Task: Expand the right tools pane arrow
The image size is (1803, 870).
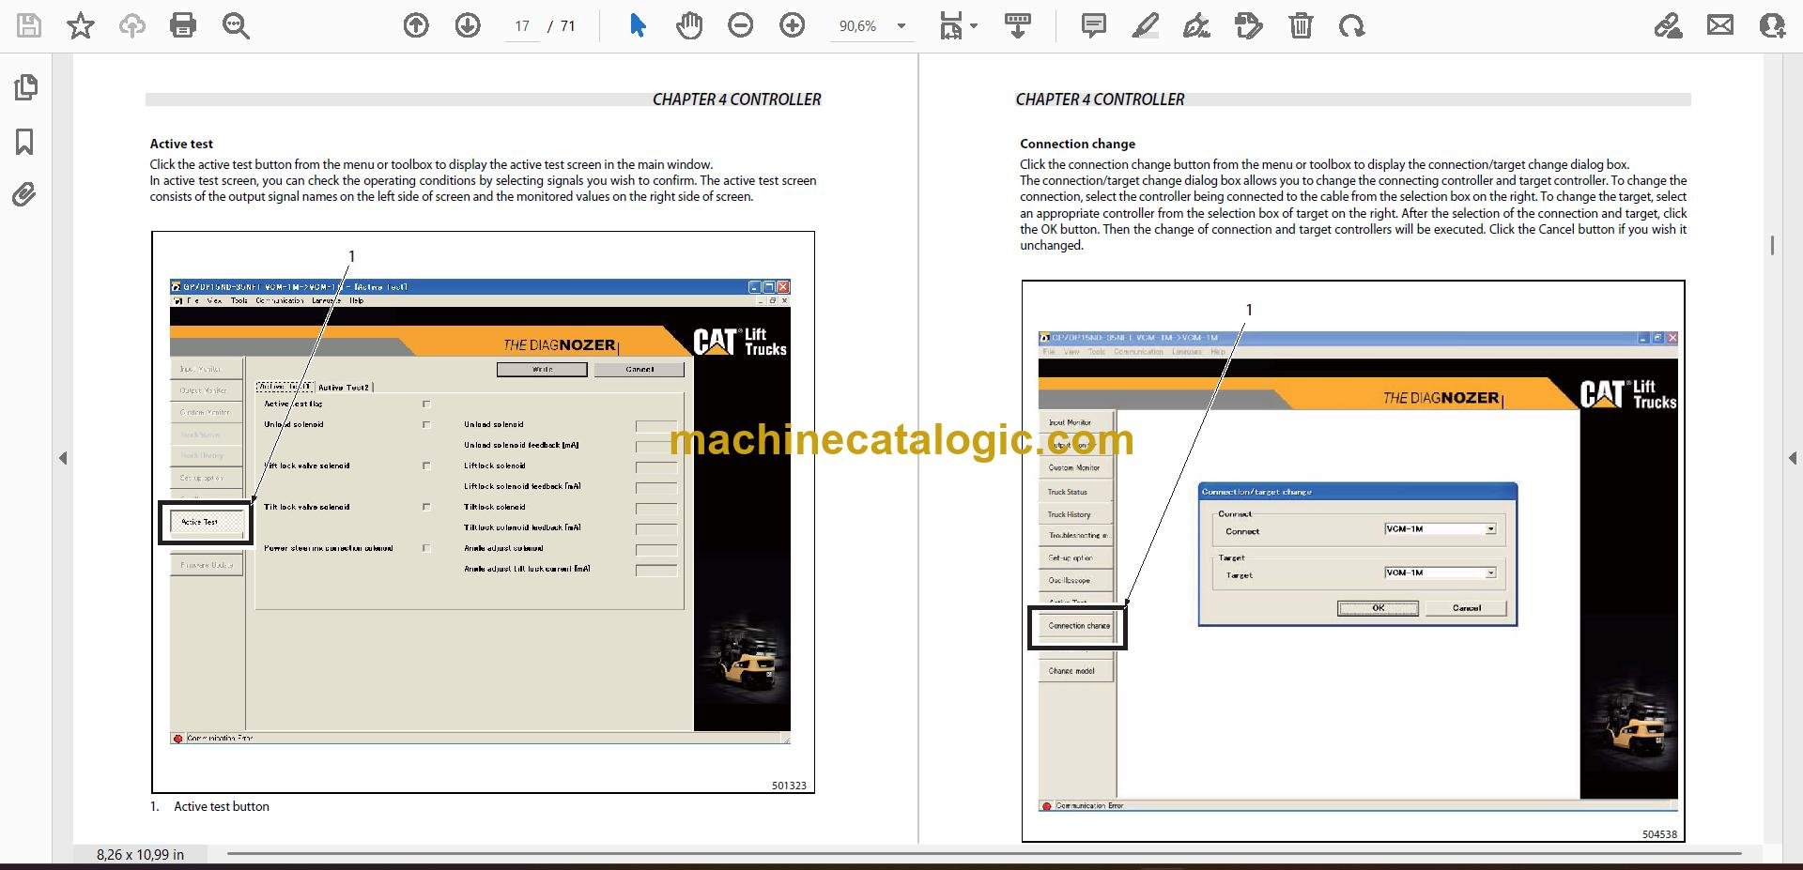Action: tap(1792, 458)
